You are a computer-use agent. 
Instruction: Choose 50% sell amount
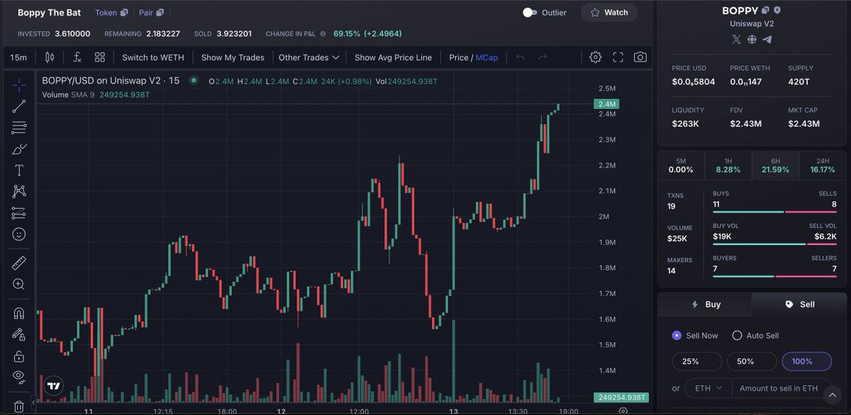pyautogui.click(x=752, y=361)
